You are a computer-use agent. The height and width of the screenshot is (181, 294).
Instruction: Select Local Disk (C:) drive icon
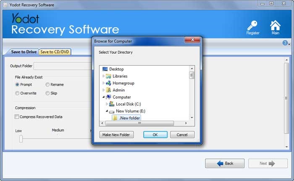click(112, 104)
